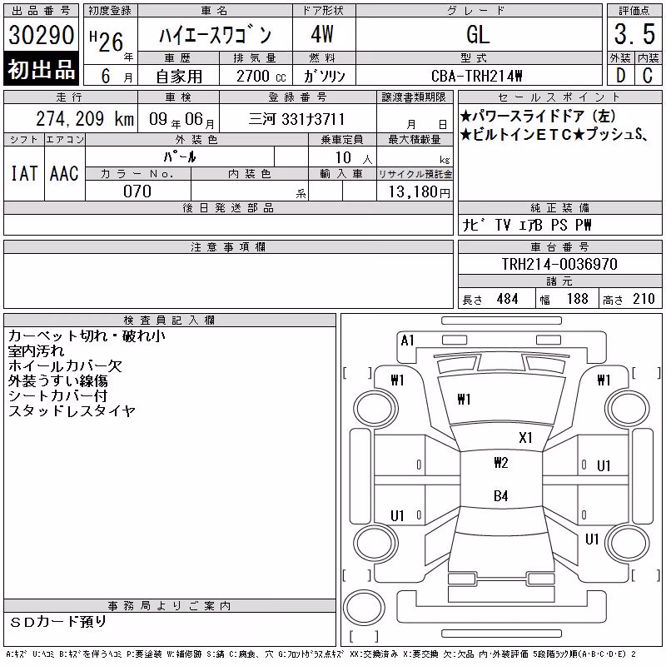Screen dimensions: 666x666
Task: Select the W2 mark on roof
Action: tap(501, 463)
